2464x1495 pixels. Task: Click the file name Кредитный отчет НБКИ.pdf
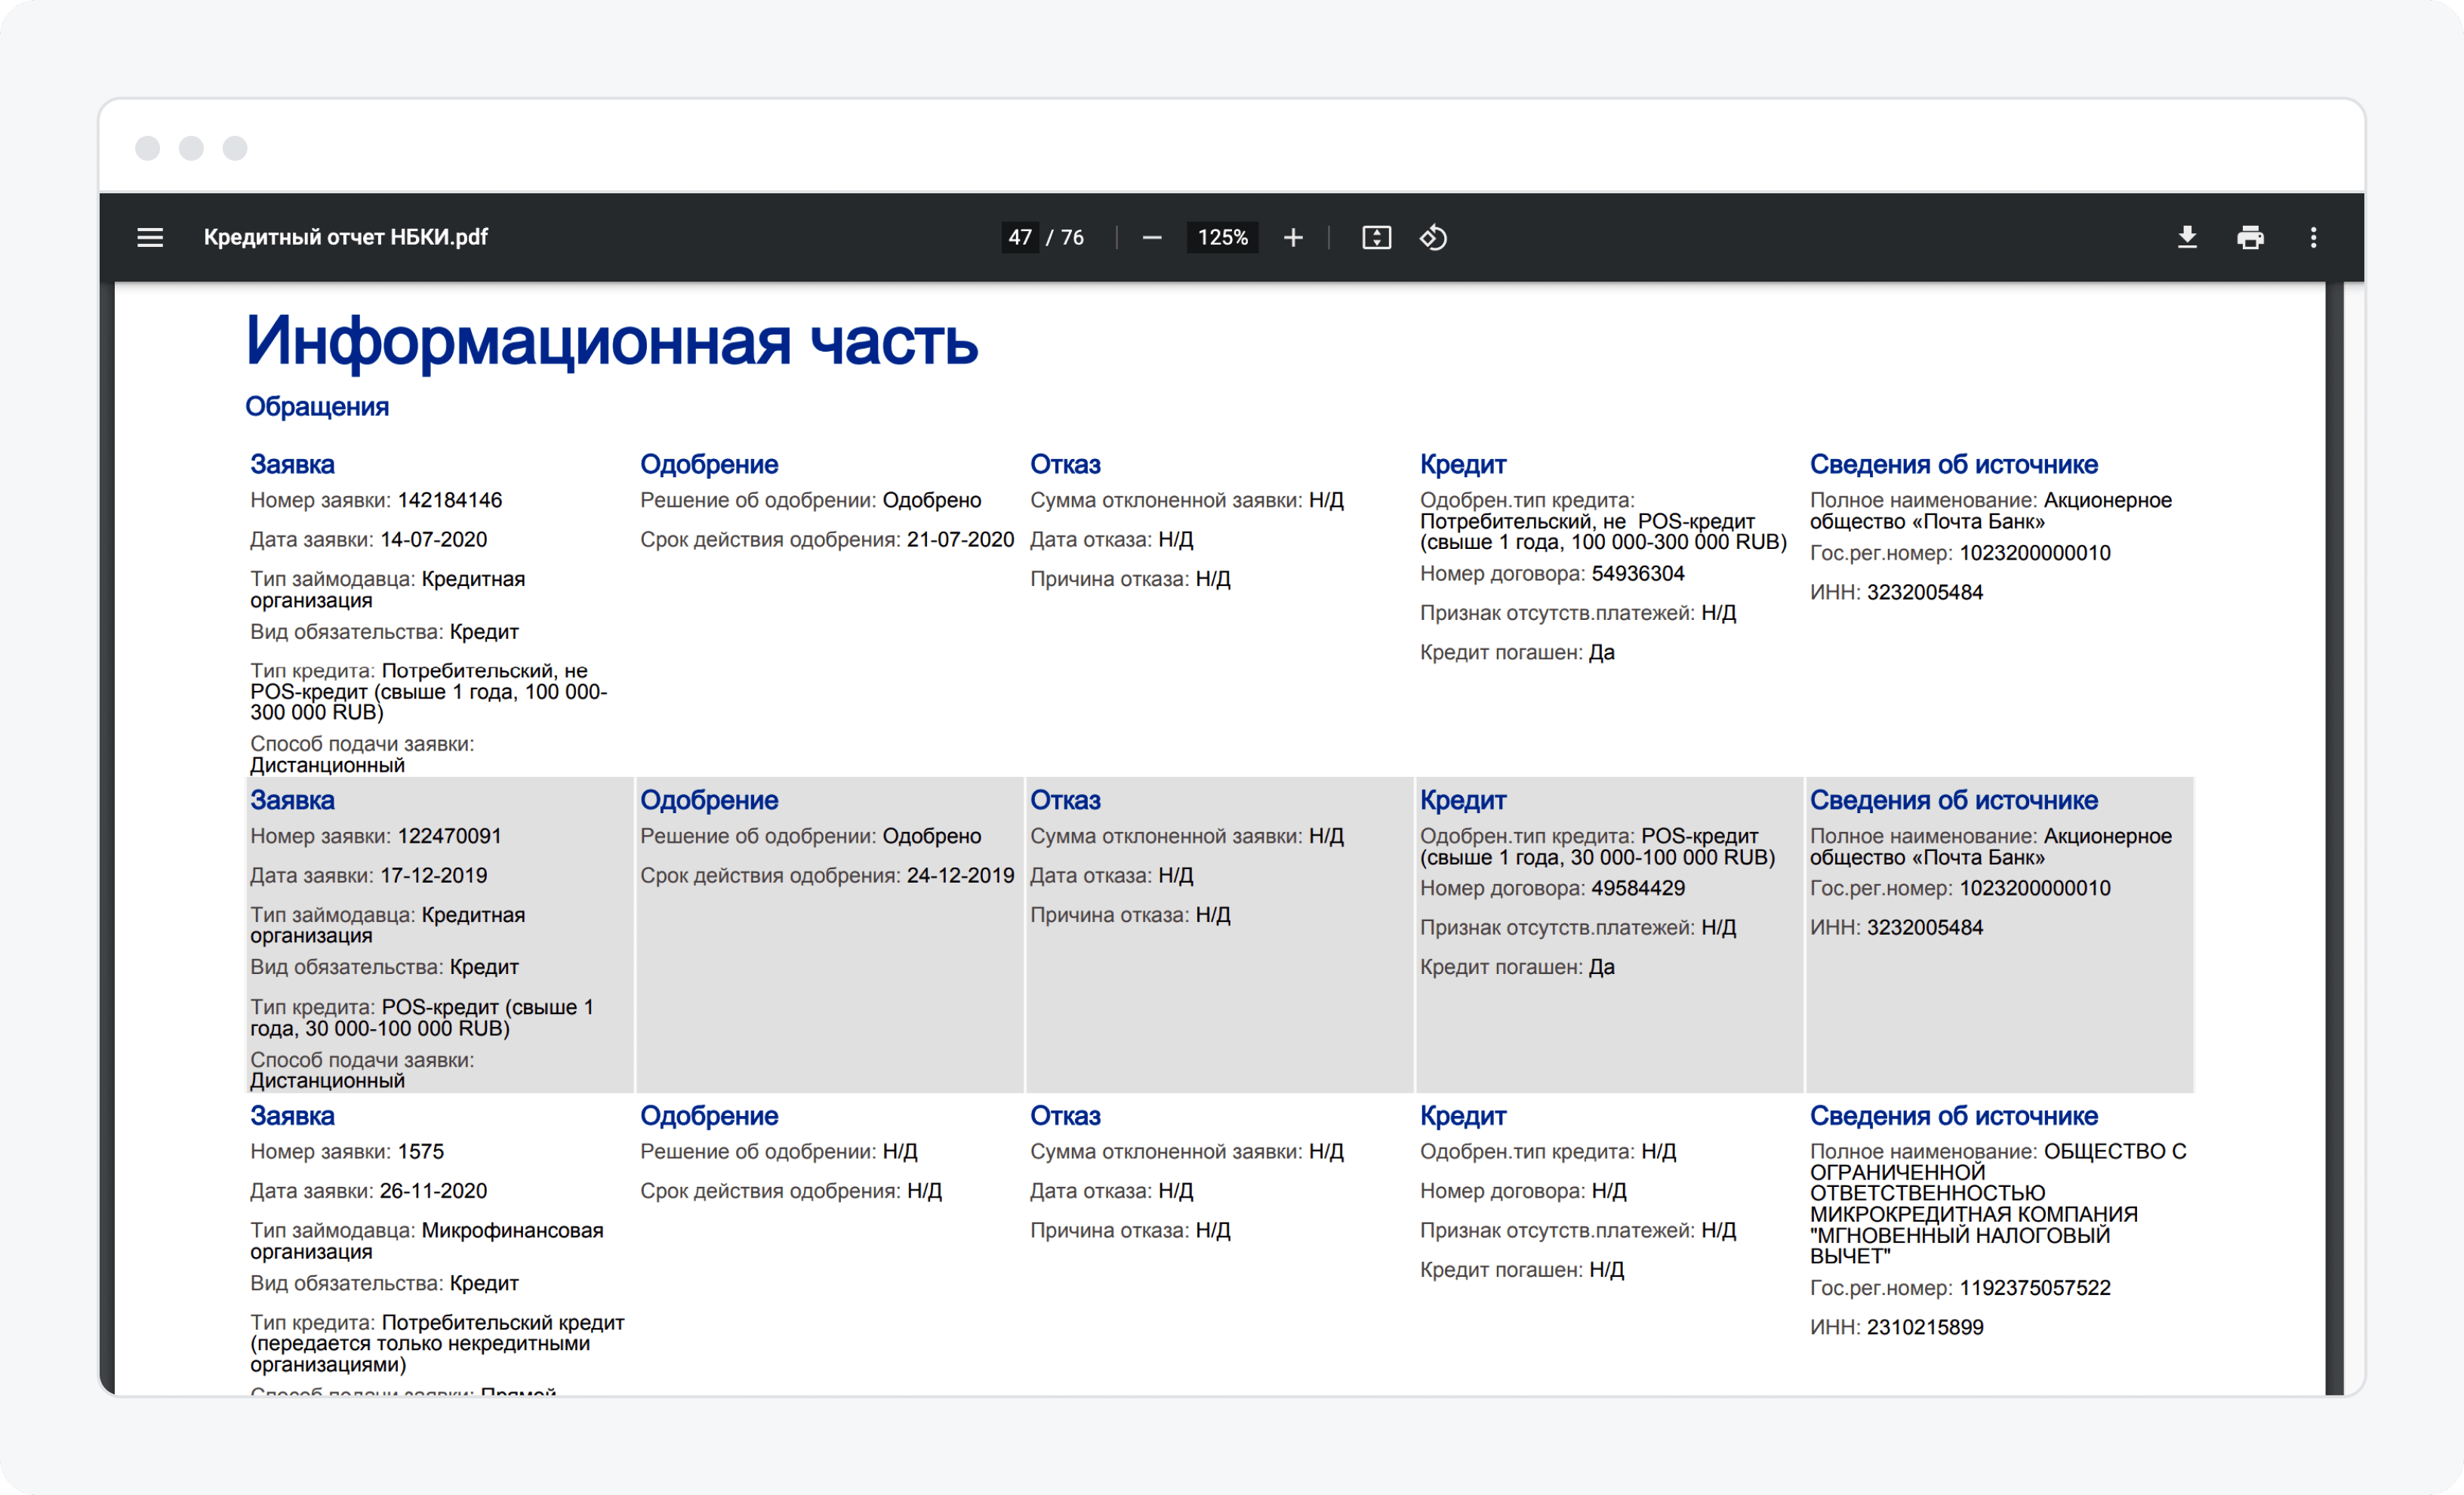(345, 237)
